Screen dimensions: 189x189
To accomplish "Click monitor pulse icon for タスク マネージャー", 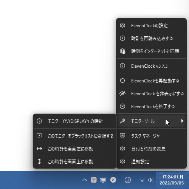I will (122, 136).
